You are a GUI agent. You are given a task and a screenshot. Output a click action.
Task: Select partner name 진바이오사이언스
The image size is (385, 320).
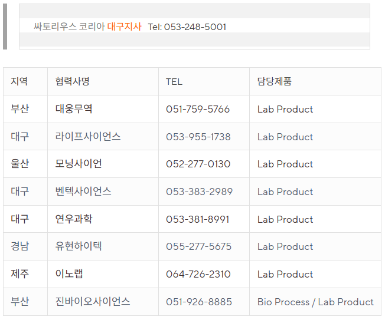tap(93, 301)
